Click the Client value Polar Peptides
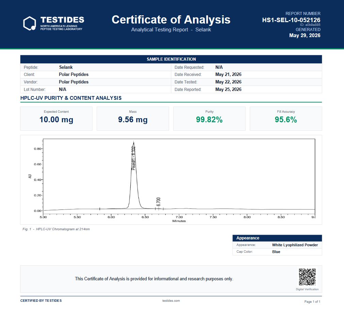Viewport: 344px width, 313px height. pos(73,75)
